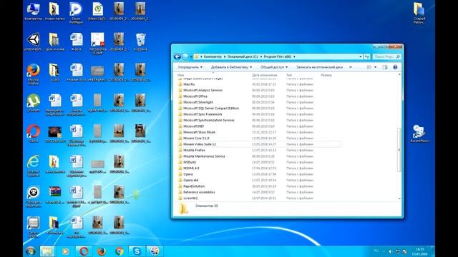Expand the view options dropdown arrow

coord(375,67)
